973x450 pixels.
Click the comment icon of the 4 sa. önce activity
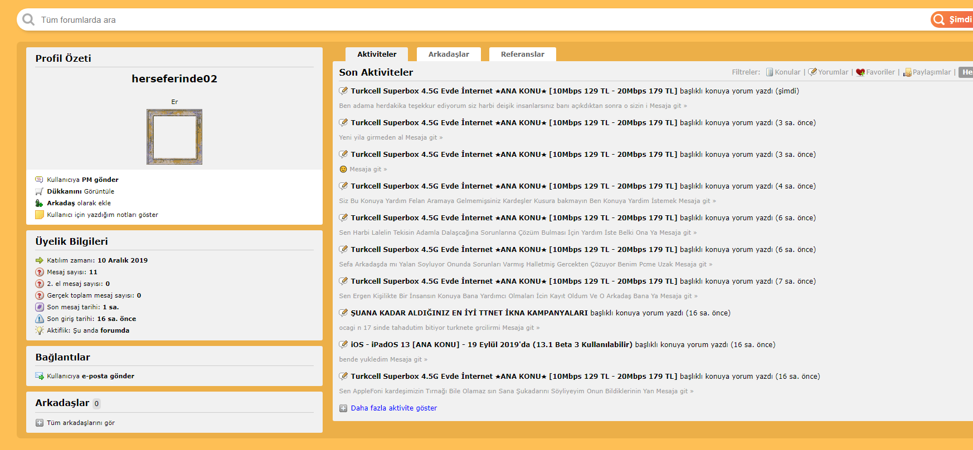tap(343, 186)
